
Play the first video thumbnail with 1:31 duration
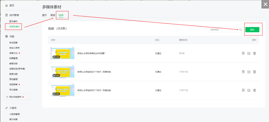pyautogui.click(x=62, y=53)
